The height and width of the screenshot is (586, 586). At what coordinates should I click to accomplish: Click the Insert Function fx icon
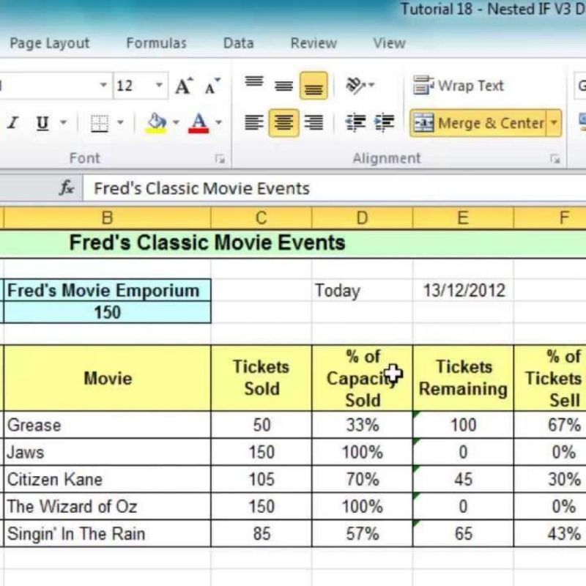coord(66,188)
